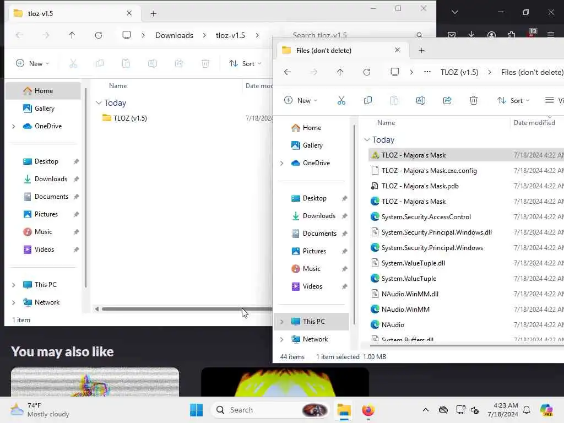Click Search tloz-v1.5 field
Image resolution: width=564 pixels, height=423 pixels.
tap(356, 35)
